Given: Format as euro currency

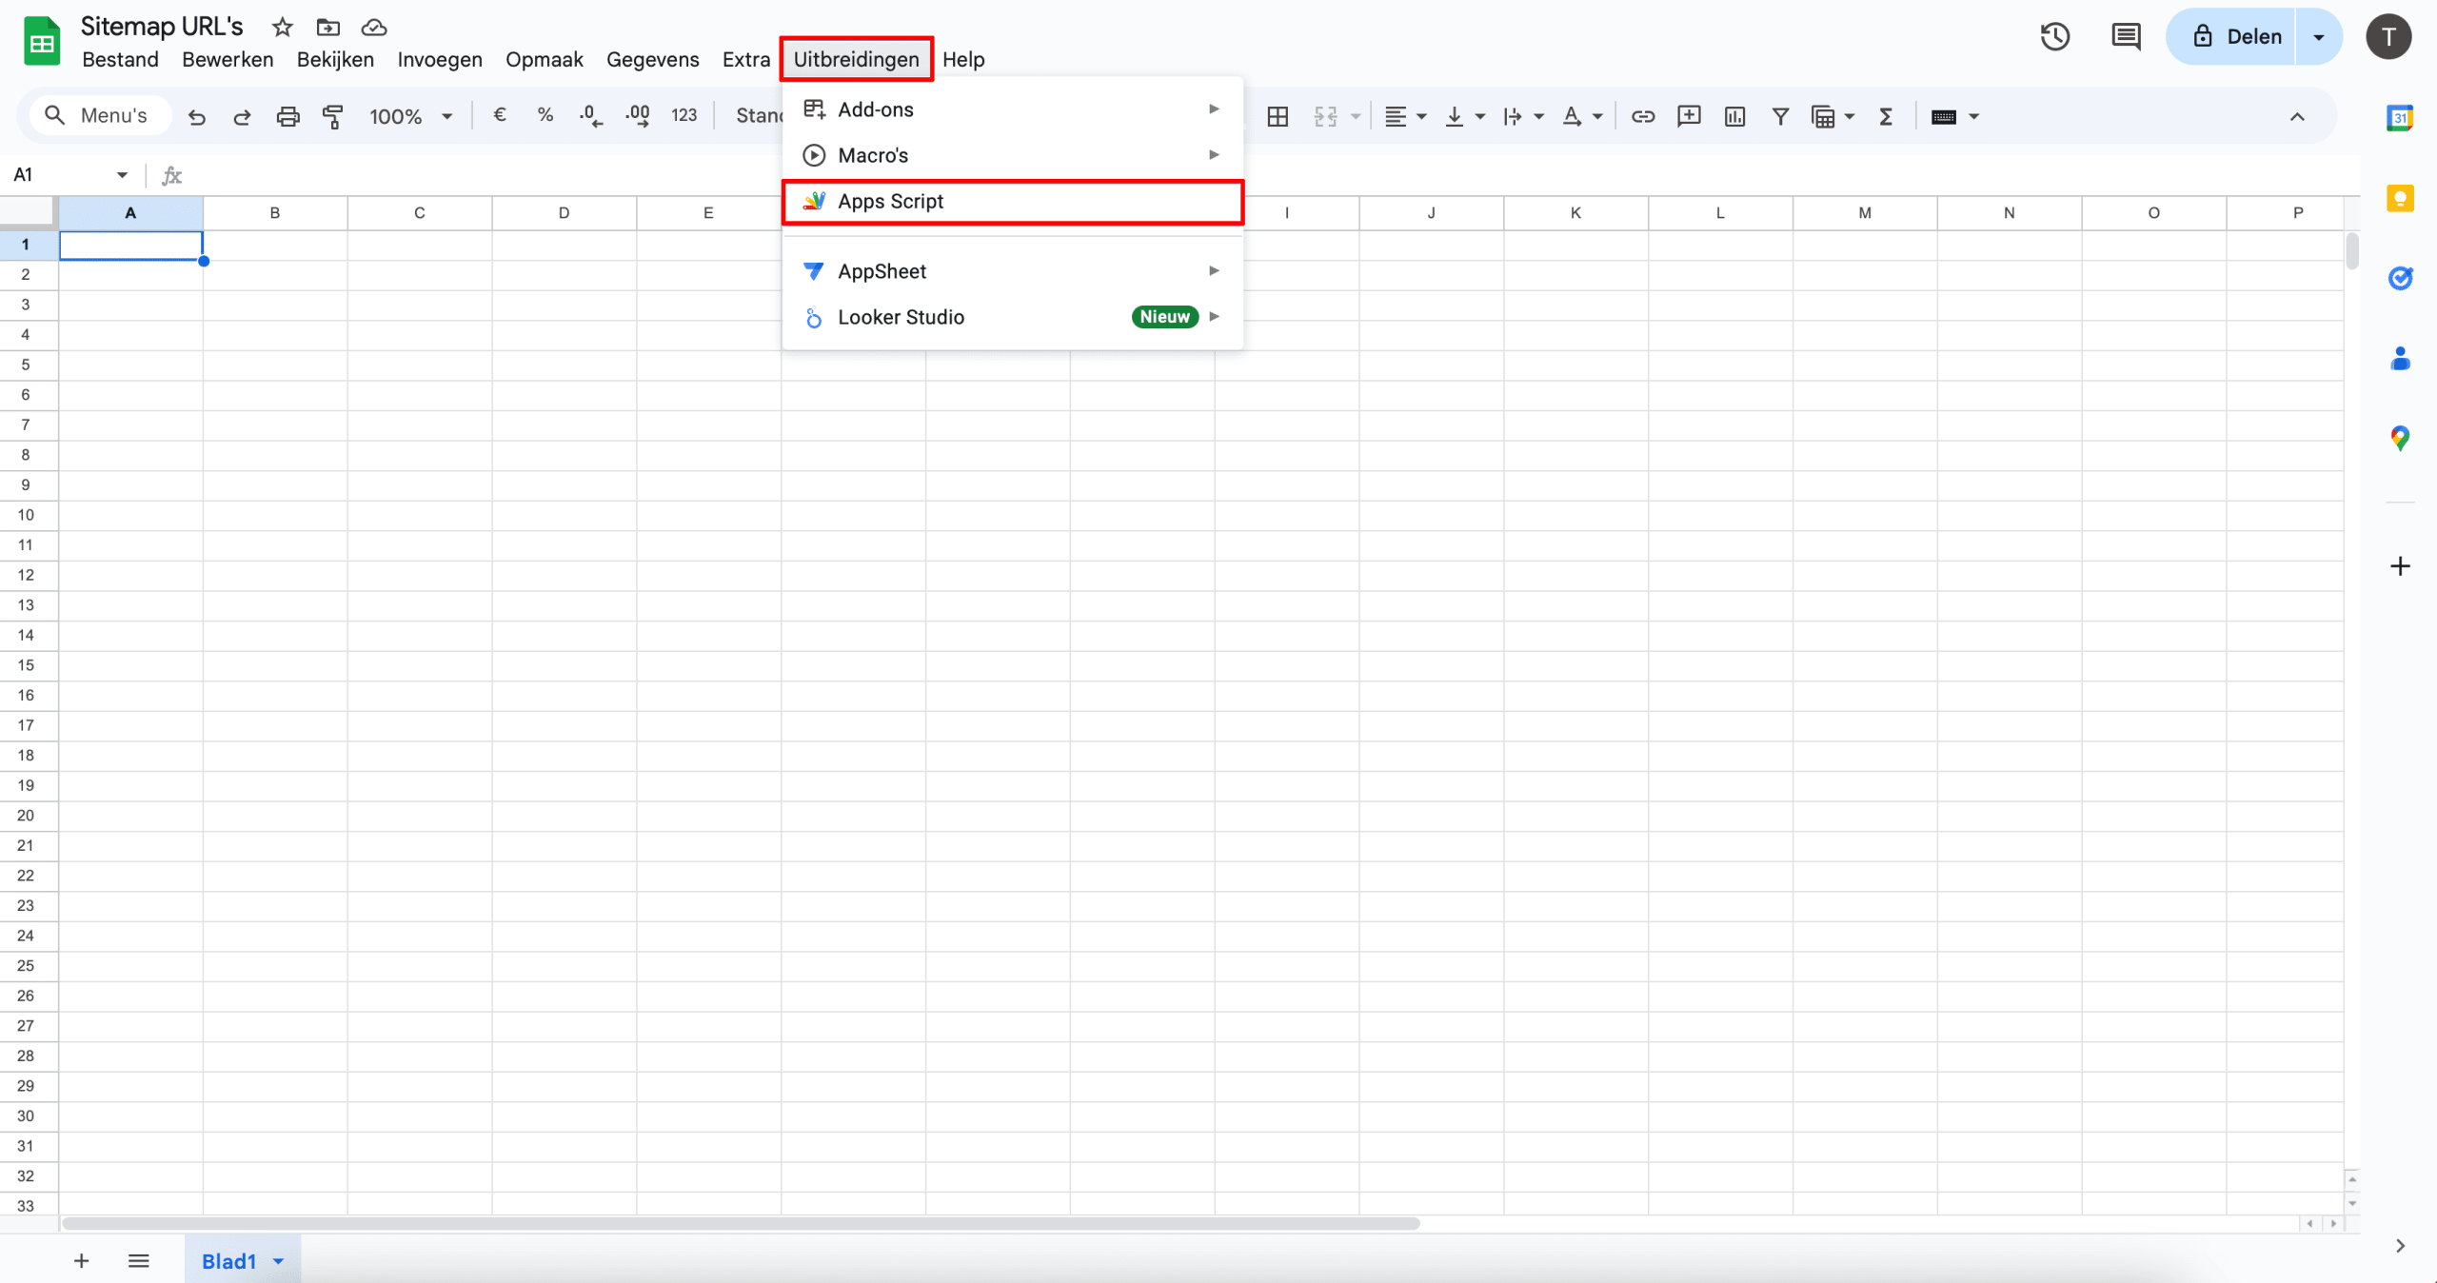Looking at the screenshot, I should [x=500, y=116].
